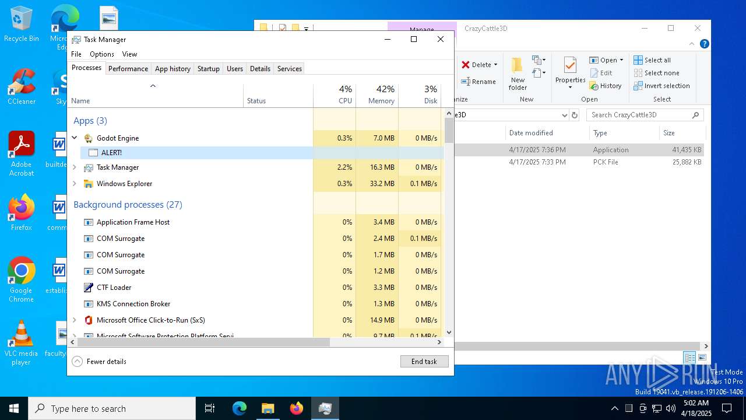Click Fewer details toggle

100,362
